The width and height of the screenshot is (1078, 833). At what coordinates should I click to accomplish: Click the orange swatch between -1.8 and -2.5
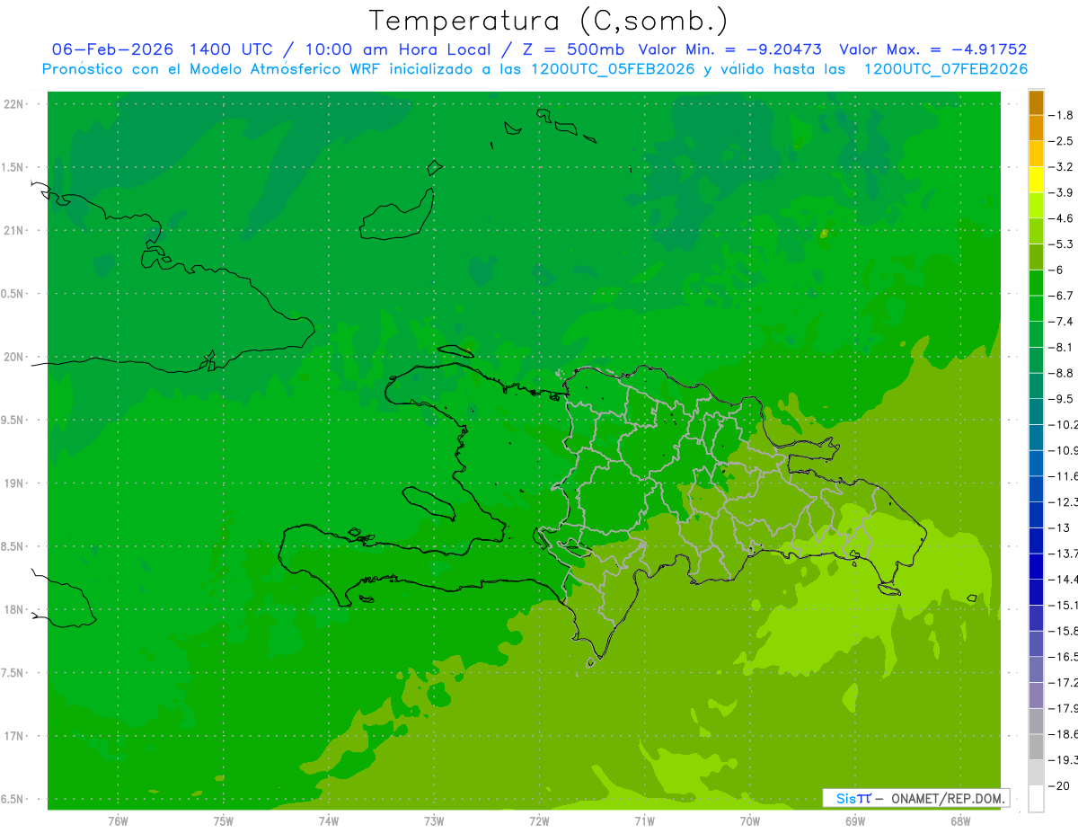click(1036, 128)
